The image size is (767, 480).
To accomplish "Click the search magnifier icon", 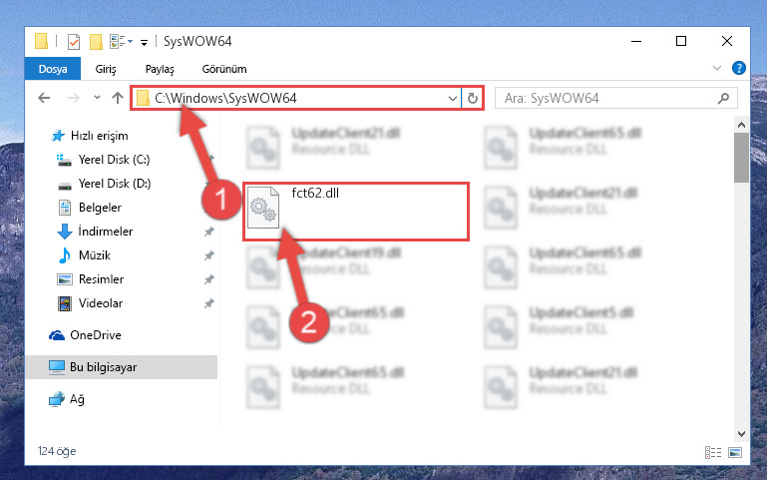I will tap(723, 99).
